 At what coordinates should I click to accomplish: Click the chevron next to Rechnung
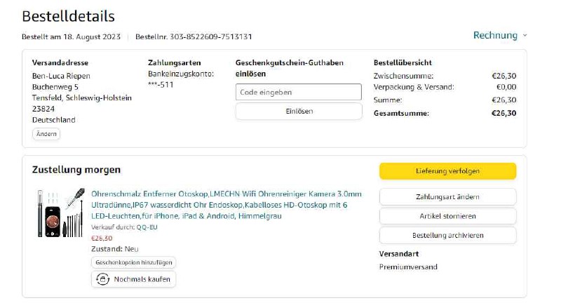point(525,36)
